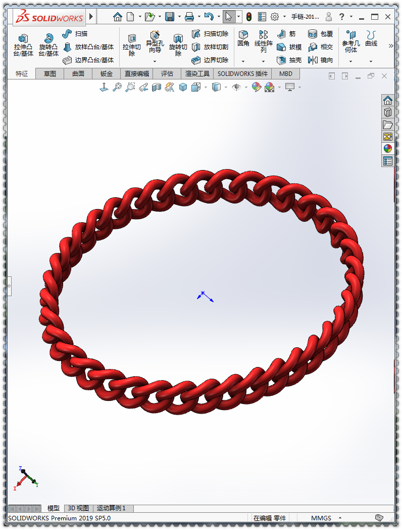Open unit system MMGS selector arrow
This screenshot has width=402, height=530.
pos(340,518)
